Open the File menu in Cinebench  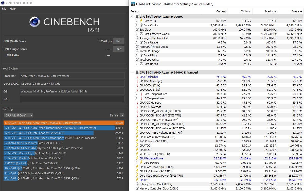coord(4,9)
